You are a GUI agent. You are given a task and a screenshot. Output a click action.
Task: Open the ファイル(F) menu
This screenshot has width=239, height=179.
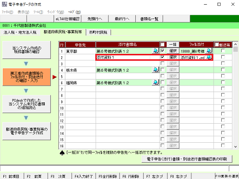pos(7,12)
